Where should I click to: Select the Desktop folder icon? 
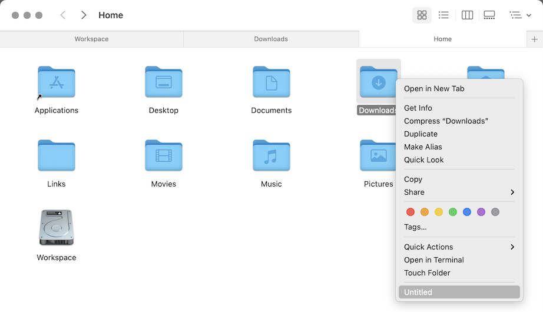pos(164,82)
